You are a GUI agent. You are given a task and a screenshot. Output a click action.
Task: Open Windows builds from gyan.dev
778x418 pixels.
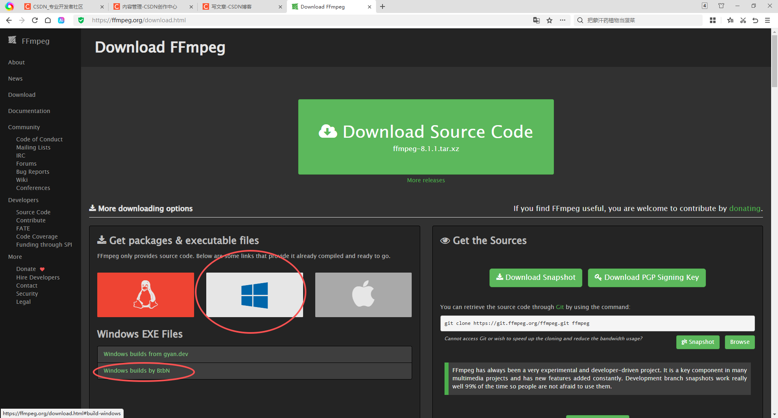click(x=146, y=354)
